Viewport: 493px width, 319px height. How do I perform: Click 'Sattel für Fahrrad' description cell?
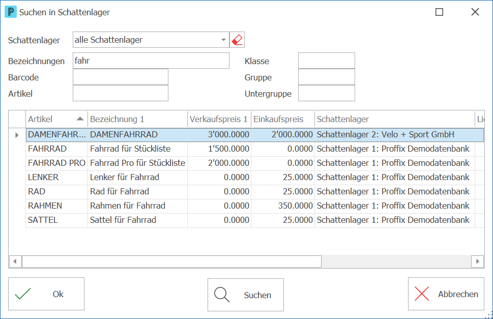click(x=137, y=220)
